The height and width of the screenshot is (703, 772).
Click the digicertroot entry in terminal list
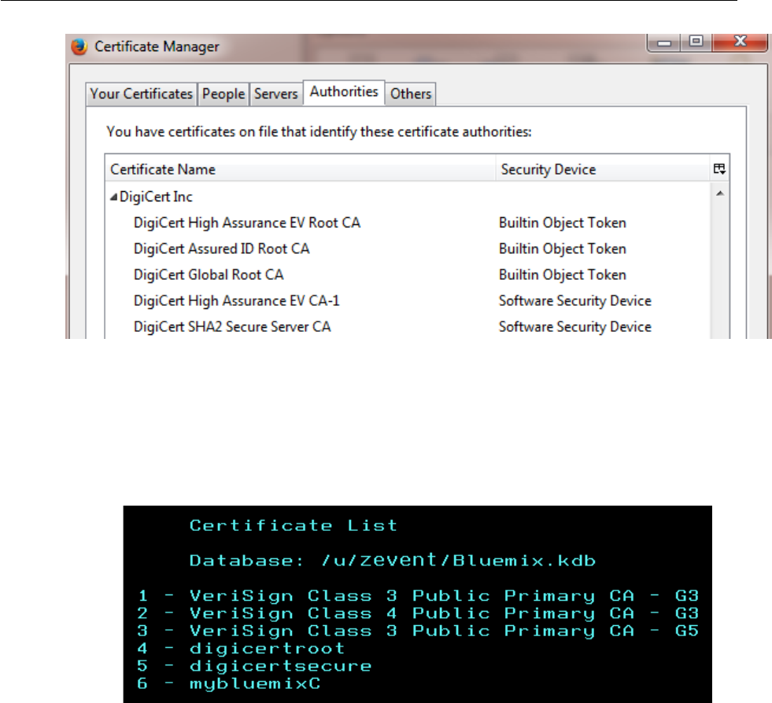[x=242, y=649]
